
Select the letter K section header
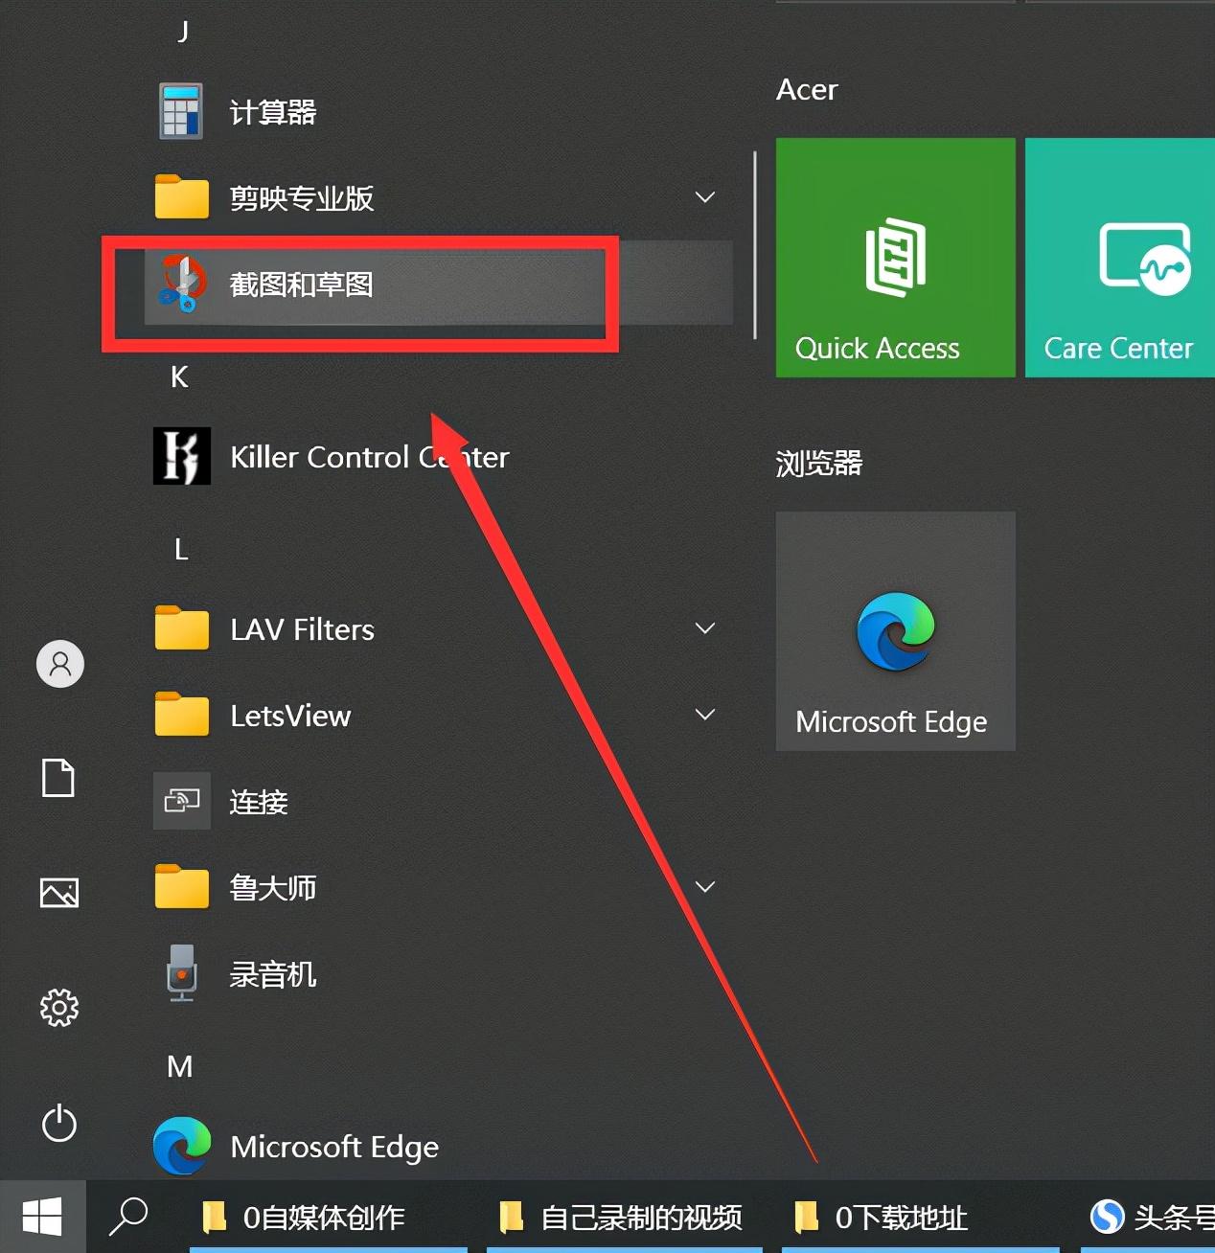(x=179, y=376)
